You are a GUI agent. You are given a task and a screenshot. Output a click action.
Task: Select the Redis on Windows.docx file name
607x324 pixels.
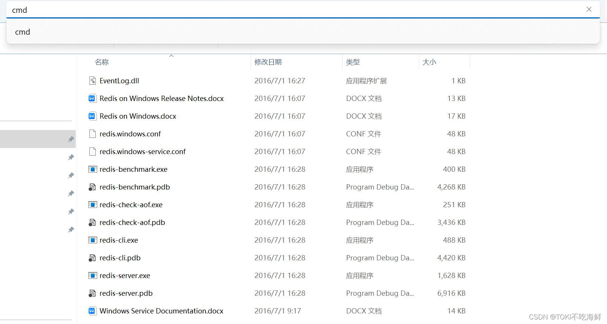pos(138,116)
